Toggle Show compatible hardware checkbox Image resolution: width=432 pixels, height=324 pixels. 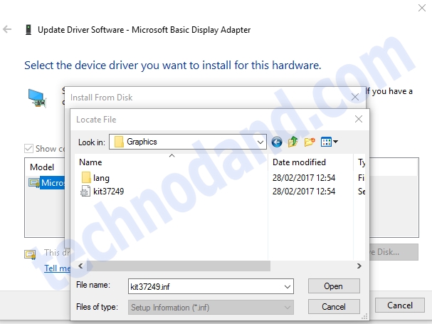point(28,148)
